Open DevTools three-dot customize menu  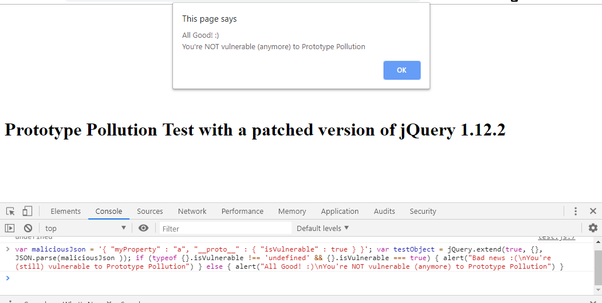point(575,211)
